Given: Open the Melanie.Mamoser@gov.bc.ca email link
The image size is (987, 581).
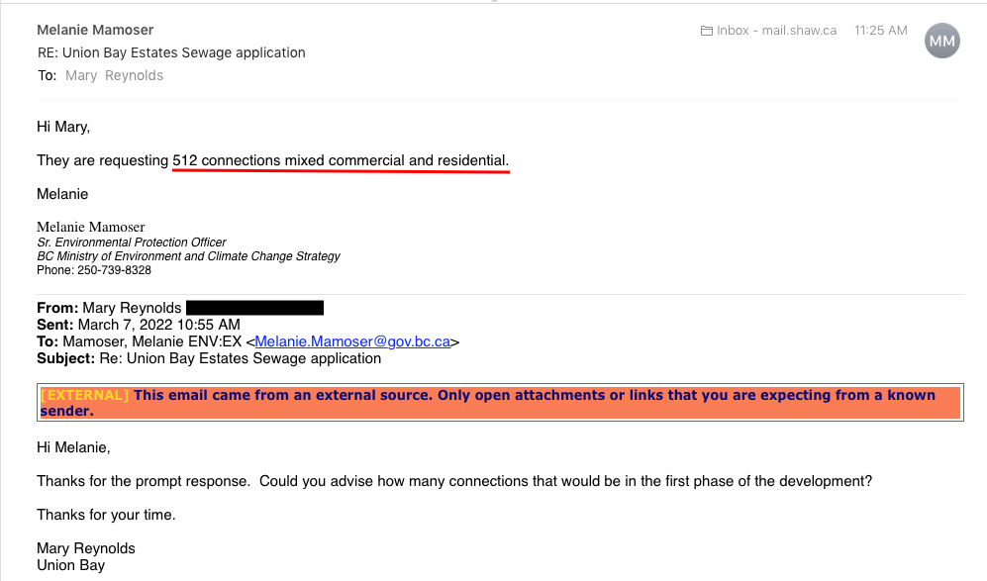Looking at the screenshot, I should coord(352,341).
